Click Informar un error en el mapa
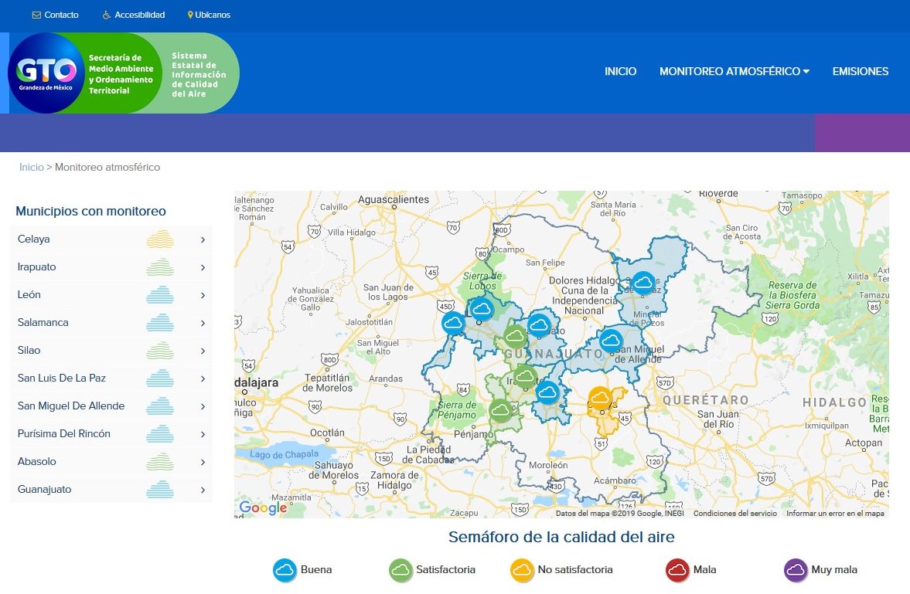910x594 pixels. pos(835,514)
